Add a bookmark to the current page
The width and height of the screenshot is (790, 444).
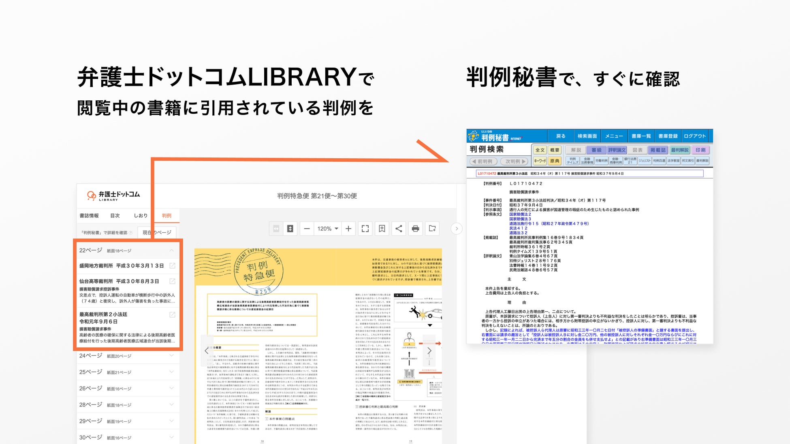click(x=382, y=229)
